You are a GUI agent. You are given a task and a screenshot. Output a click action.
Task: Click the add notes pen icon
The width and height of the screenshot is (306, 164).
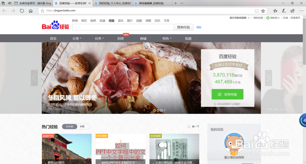(x=284, y=11)
